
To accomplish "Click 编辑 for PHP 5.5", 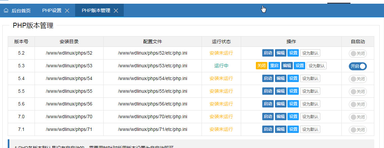I will (280, 91).
